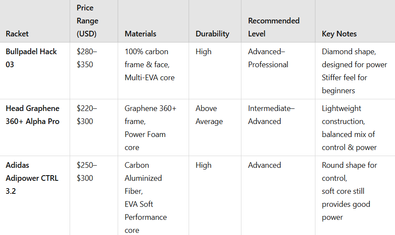This screenshot has width=395, height=235.
Task: Select the Recommended Level header
Action: (x=273, y=27)
